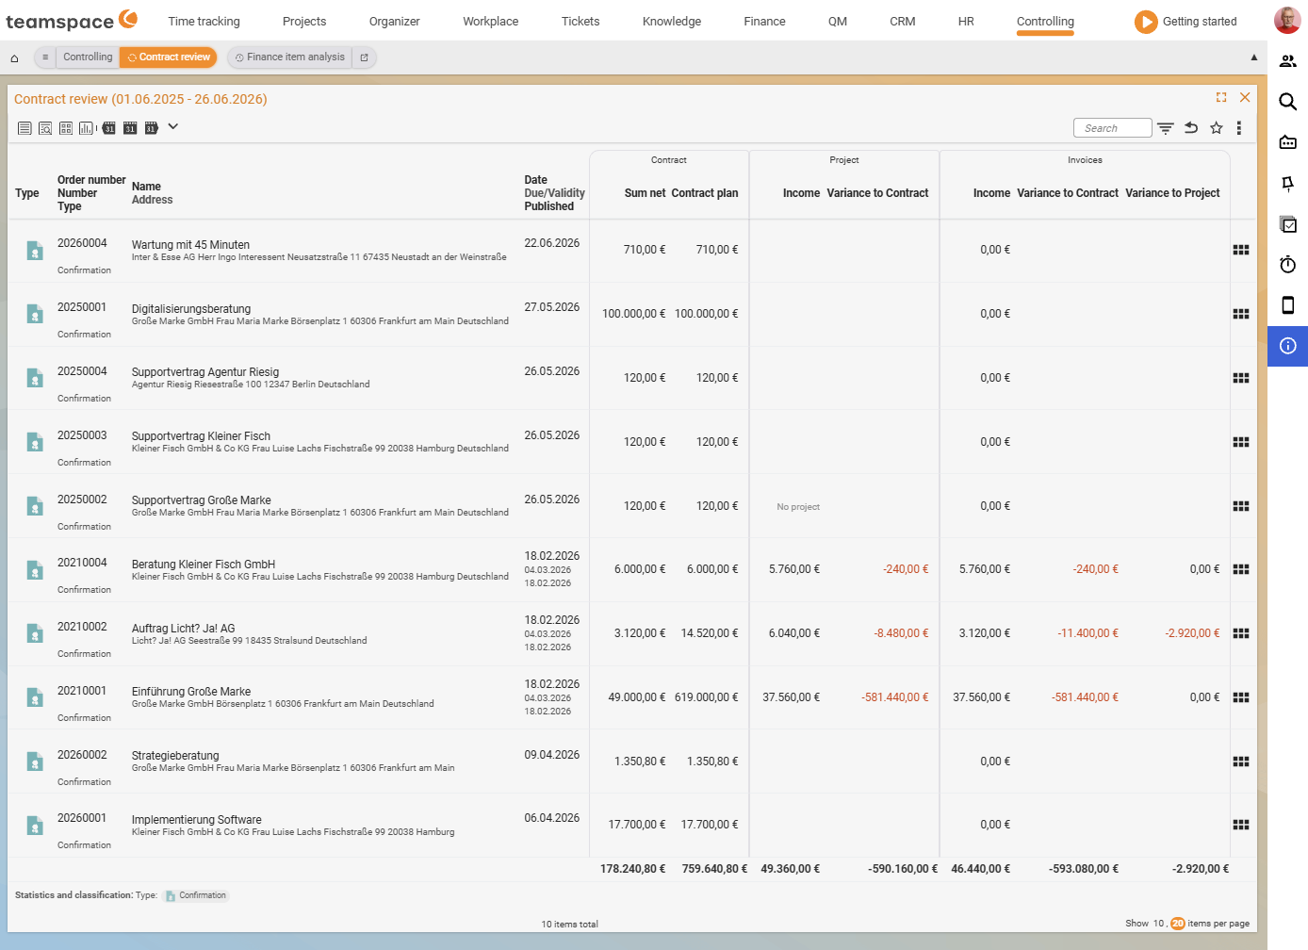Open stopwatch timer in sidebar

pos(1288,265)
